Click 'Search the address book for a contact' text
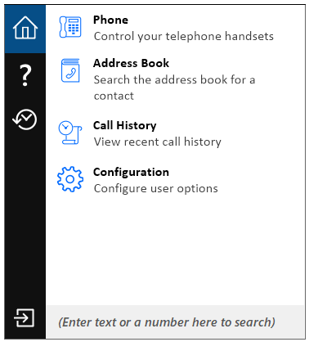This screenshot has height=342, width=309. (x=174, y=88)
